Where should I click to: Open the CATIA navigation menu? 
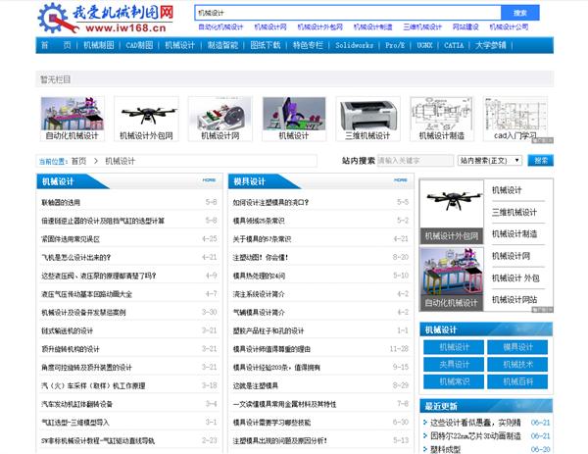coord(454,45)
